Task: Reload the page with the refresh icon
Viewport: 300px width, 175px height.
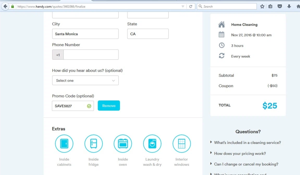Action: [191, 7]
